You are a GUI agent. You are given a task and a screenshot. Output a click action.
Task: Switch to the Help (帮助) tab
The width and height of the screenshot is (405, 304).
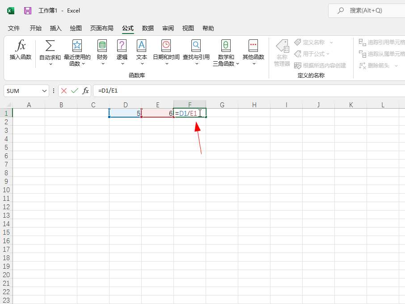(208, 28)
